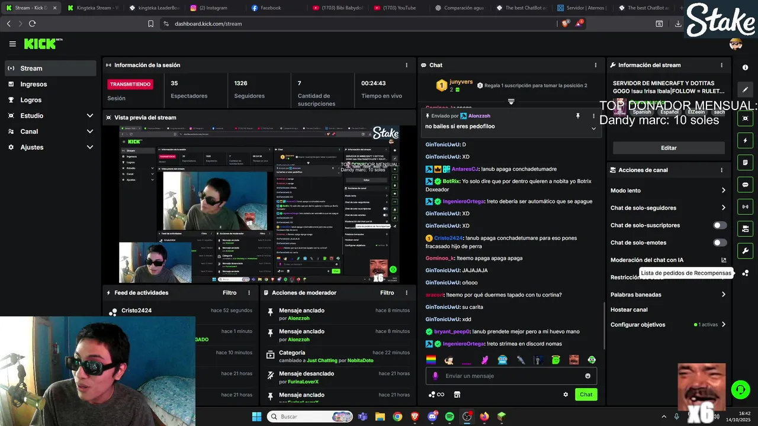Open the document notes icon in right toolbar

click(x=745, y=163)
